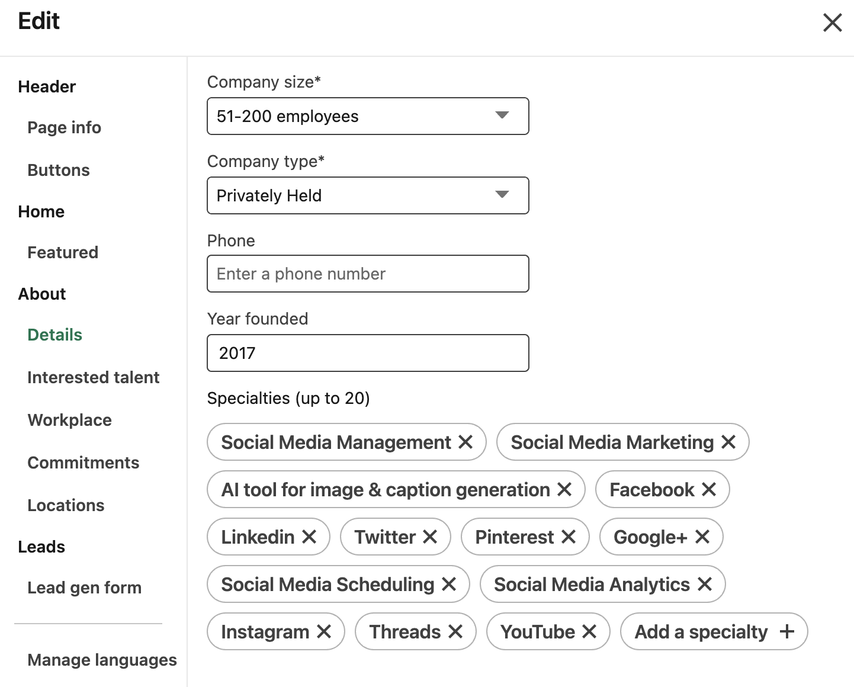
Task: Open the Locations section
Action: point(66,505)
